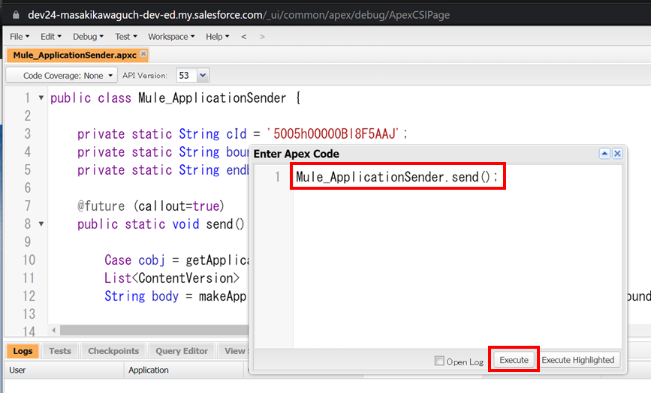This screenshot has width=651, height=393.
Task: Close the Enter Apex Code dialog
Action: [x=617, y=153]
